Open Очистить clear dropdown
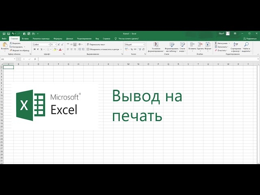The image size is (260, 195). 227,50
